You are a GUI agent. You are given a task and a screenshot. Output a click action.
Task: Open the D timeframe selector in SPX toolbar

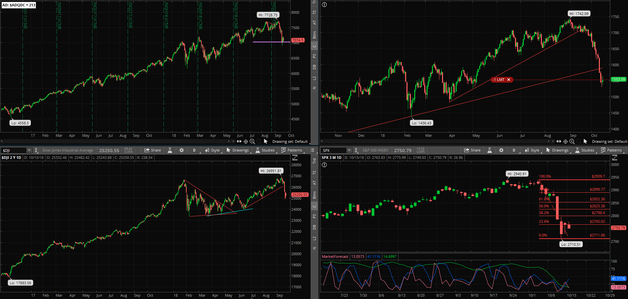point(514,150)
